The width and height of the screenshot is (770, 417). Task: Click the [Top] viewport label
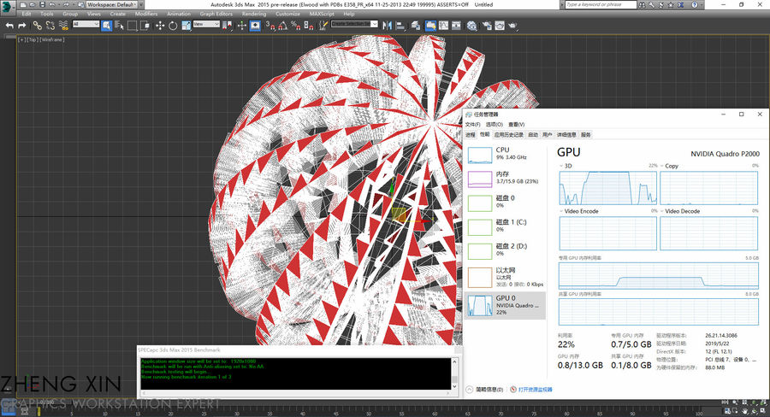pos(32,40)
